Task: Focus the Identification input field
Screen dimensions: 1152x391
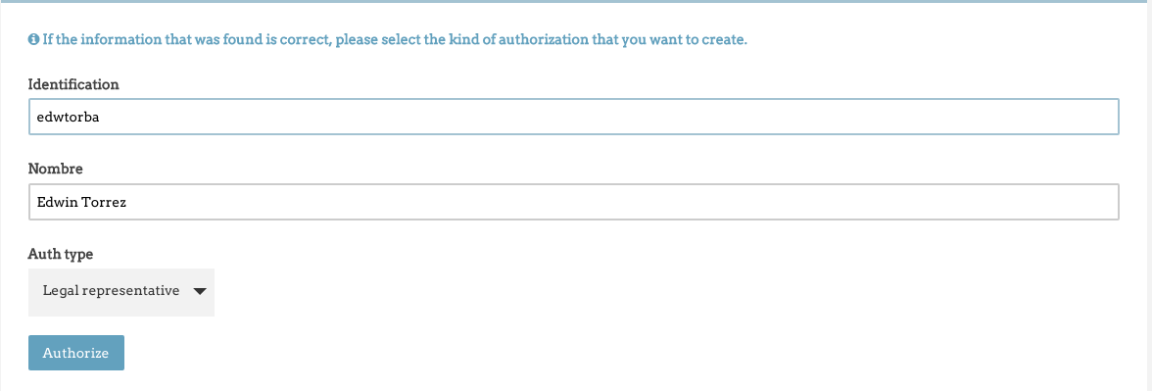Action: (x=574, y=116)
